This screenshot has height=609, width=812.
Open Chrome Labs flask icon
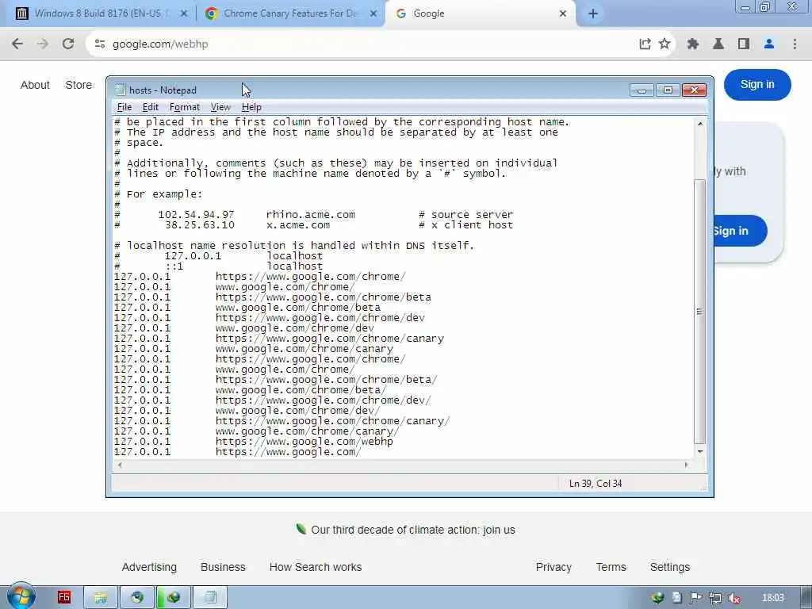pyautogui.click(x=718, y=44)
